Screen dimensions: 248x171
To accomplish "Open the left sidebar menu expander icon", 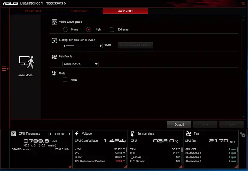I will 5,68.
